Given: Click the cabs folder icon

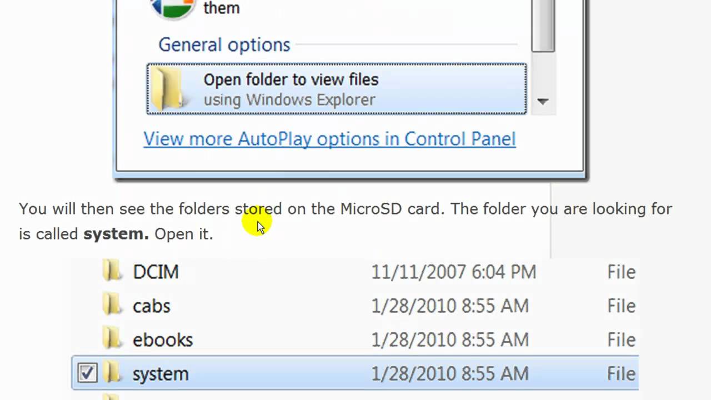Looking at the screenshot, I should click(113, 305).
